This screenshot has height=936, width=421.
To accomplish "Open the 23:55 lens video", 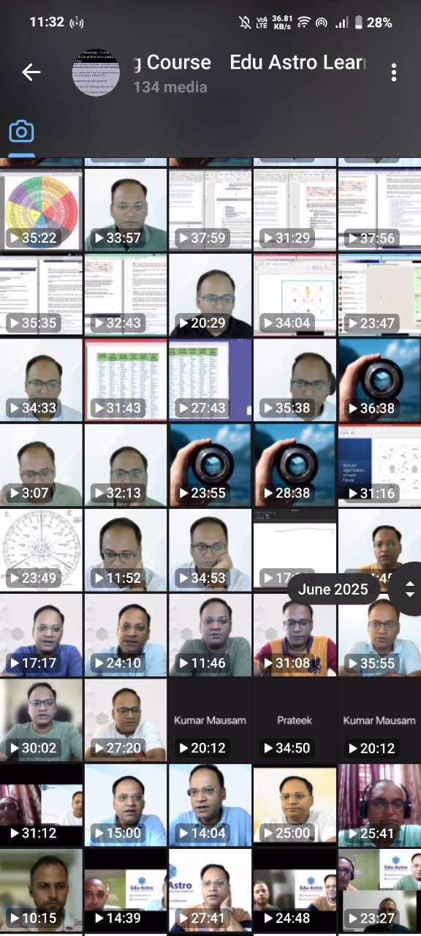I will pos(210,464).
